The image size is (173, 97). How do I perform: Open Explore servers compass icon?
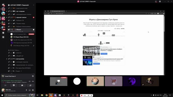tap(3, 37)
